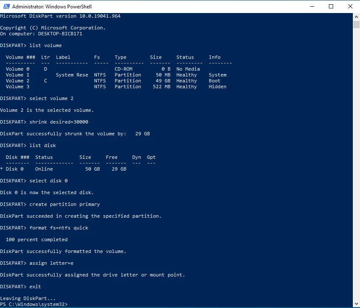360x308 pixels.
Task: Click the 'Info' column header
Action: point(215,57)
